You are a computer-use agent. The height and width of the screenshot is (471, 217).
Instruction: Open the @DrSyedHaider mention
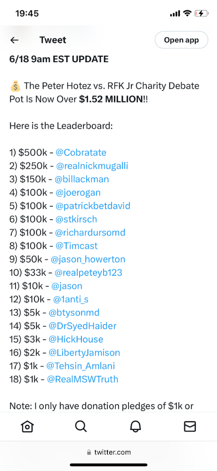pyautogui.click(x=82, y=326)
